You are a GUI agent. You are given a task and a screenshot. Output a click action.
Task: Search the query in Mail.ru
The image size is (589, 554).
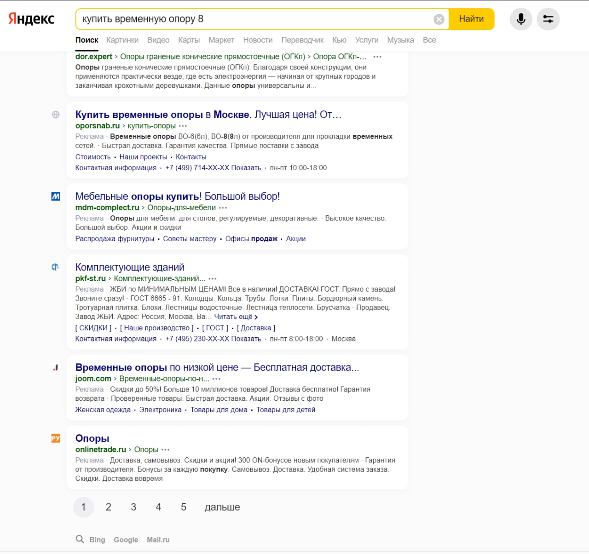[158, 540]
